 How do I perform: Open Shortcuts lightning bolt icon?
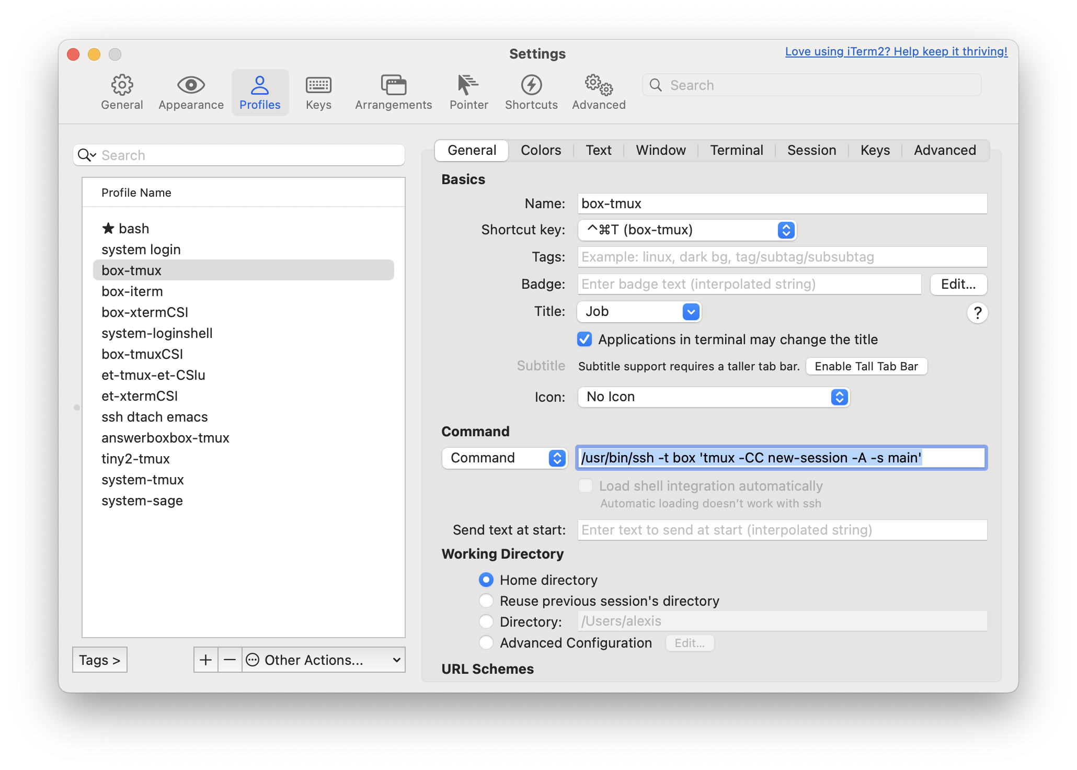pyautogui.click(x=531, y=85)
